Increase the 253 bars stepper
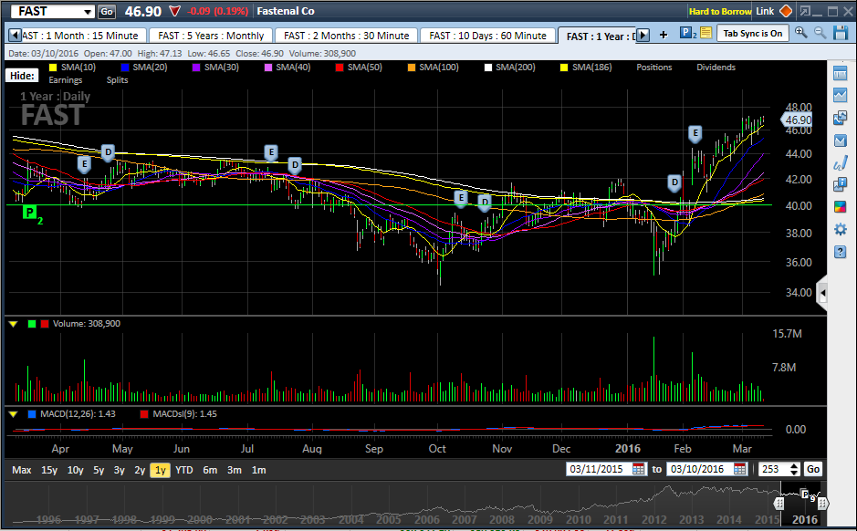Screen dimensions: 857x531 [795, 465]
